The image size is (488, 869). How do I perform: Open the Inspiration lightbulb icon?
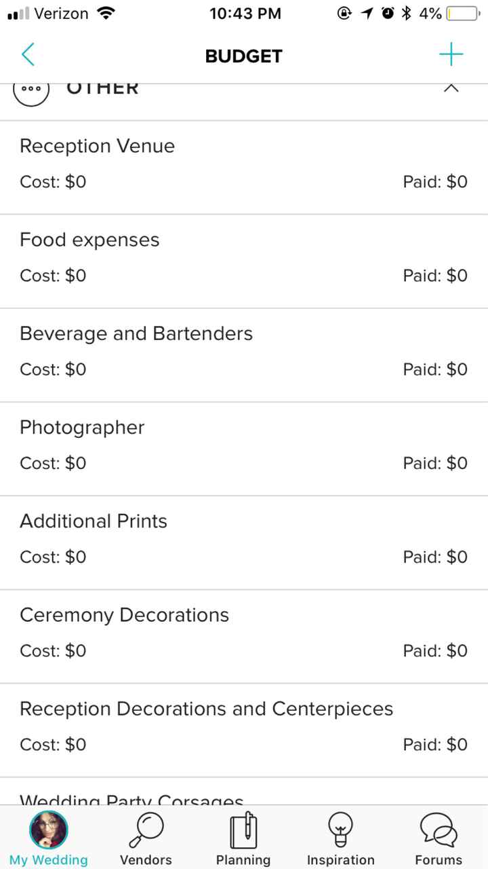click(340, 829)
